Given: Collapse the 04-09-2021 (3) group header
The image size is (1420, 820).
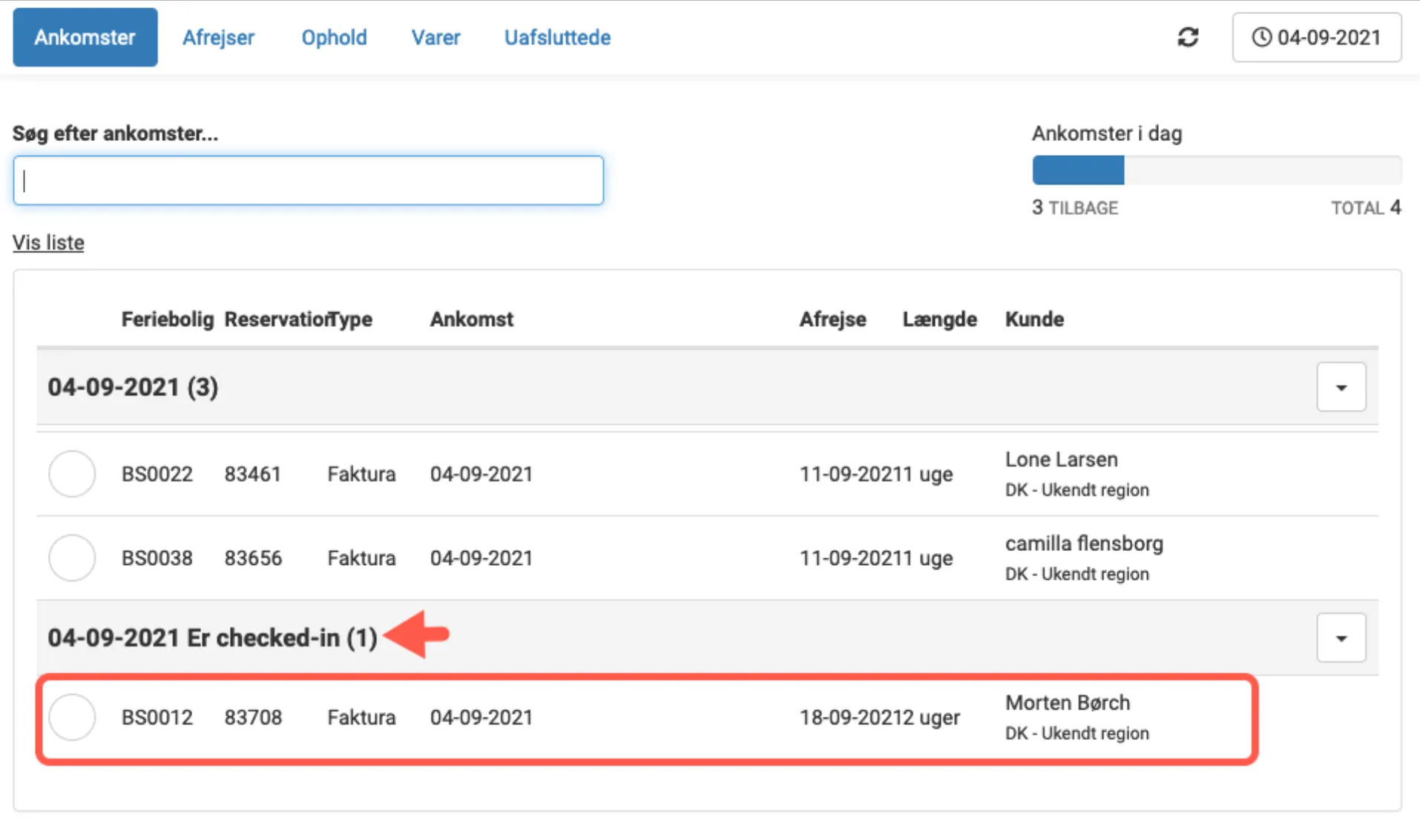Looking at the screenshot, I should coord(133,387).
